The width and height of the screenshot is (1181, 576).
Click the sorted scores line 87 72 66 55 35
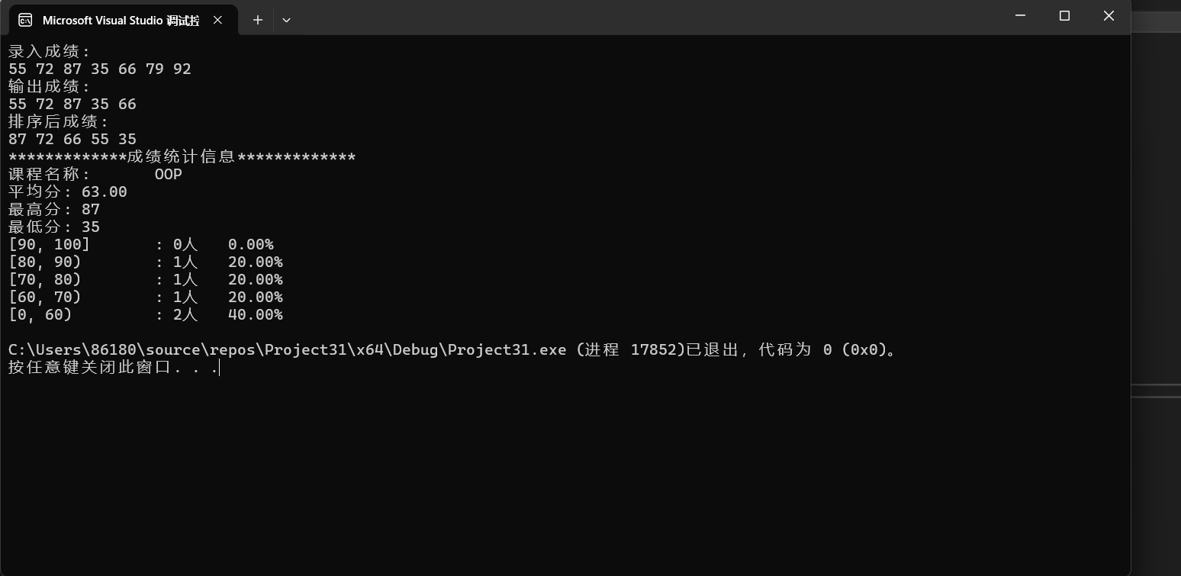(72, 140)
